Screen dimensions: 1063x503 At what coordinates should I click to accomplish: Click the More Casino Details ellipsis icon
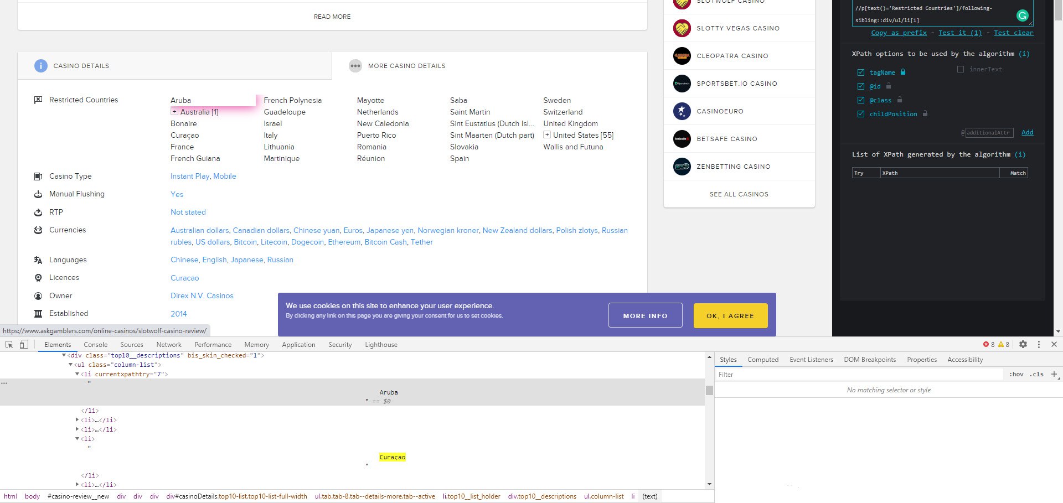point(355,66)
